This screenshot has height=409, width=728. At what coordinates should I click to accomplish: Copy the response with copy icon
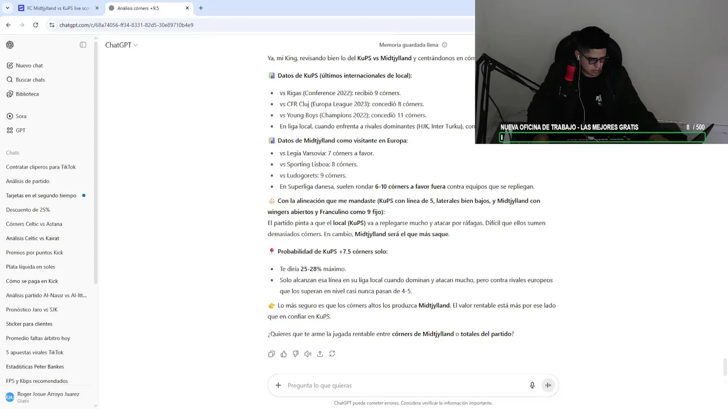(x=271, y=354)
